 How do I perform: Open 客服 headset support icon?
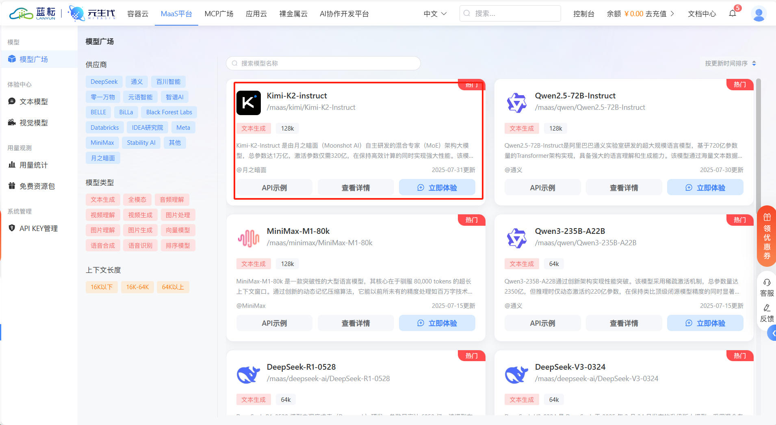pyautogui.click(x=767, y=282)
